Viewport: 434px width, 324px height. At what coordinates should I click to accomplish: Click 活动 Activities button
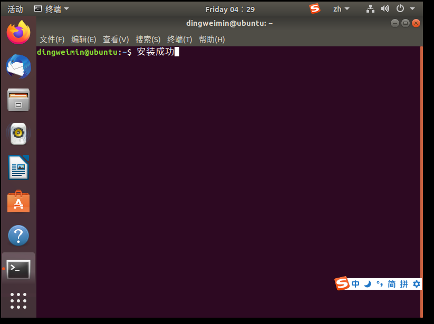tap(15, 9)
